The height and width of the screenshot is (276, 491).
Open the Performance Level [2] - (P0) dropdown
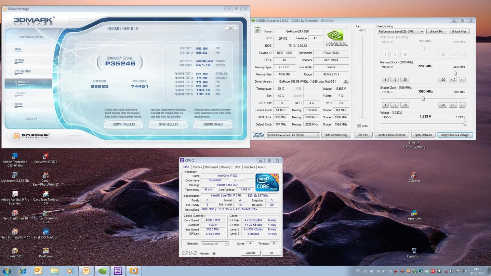point(401,32)
